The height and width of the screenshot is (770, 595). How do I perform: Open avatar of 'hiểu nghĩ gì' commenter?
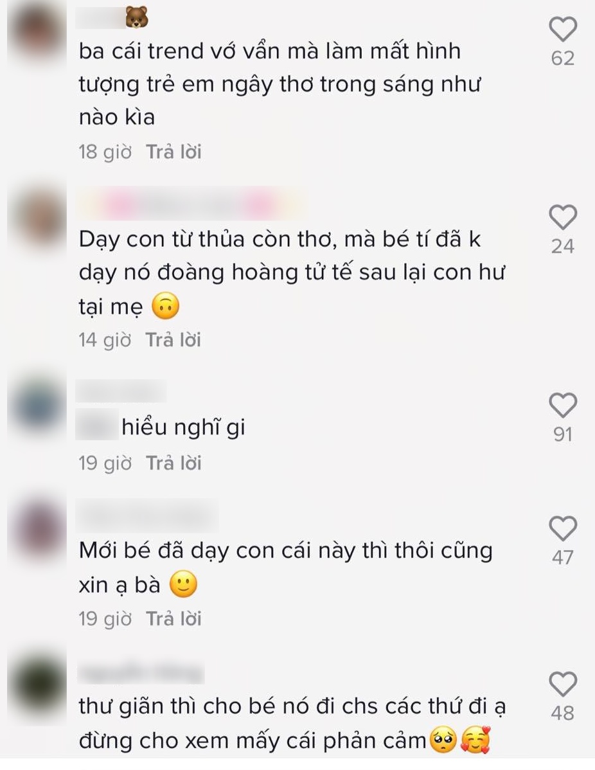[x=39, y=406]
